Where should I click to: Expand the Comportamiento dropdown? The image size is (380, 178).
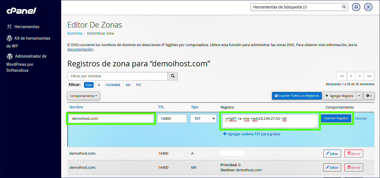click(83, 96)
